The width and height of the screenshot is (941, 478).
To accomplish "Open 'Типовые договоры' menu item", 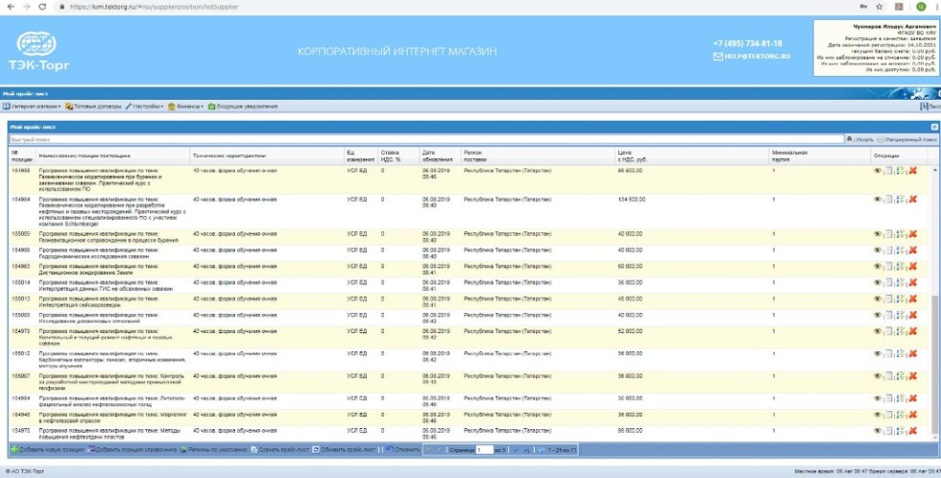I will pos(96,107).
